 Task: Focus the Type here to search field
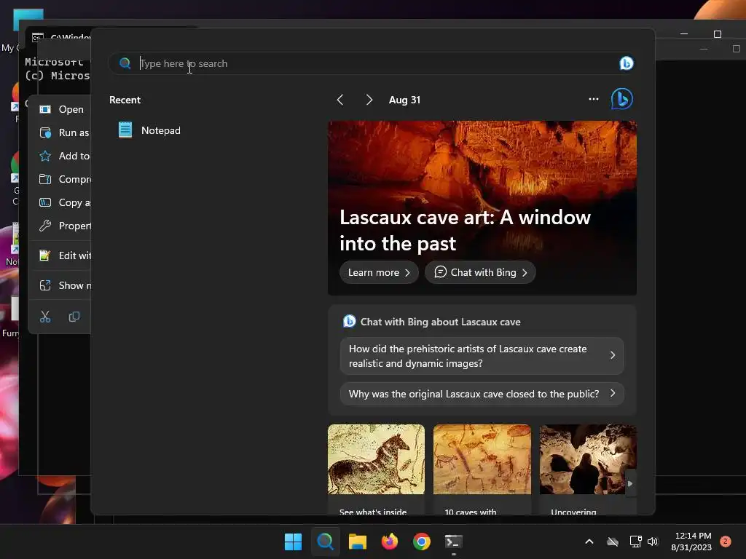click(371, 63)
